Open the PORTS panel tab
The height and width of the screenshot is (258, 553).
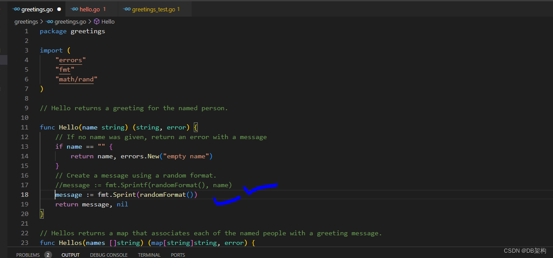tap(178, 255)
